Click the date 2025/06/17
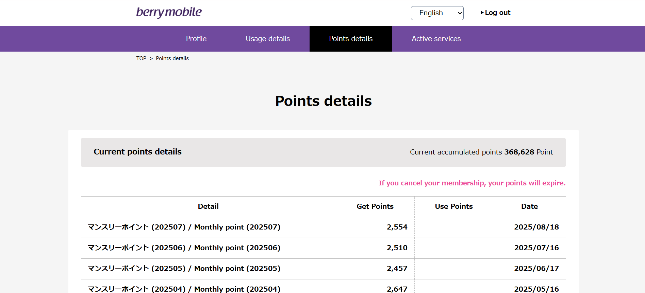 coord(536,269)
